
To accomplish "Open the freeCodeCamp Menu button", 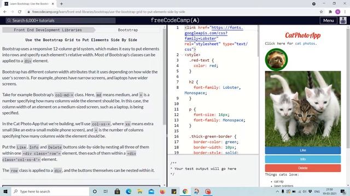I will [x=328, y=21].
